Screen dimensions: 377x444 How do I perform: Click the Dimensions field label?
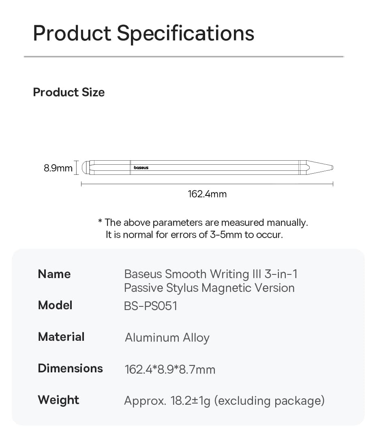[70, 368]
